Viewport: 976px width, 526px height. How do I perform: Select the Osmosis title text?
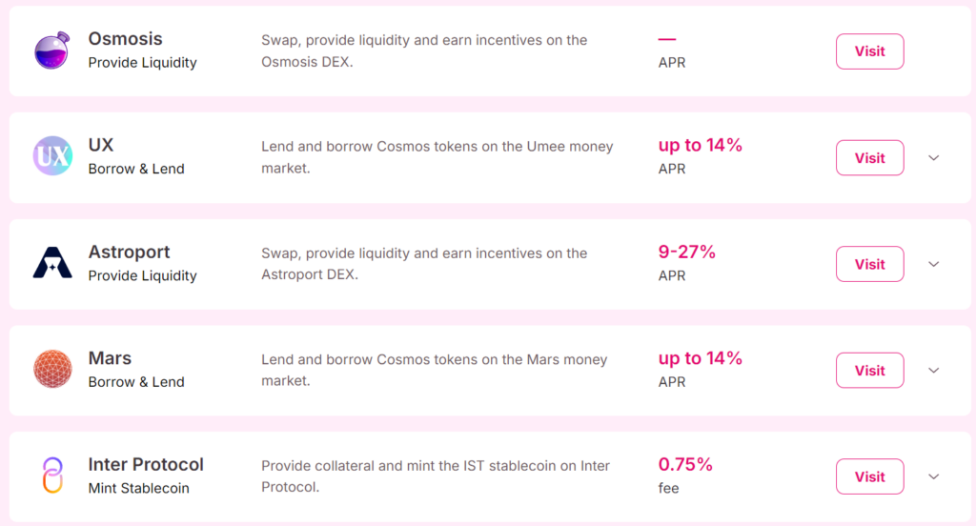tap(125, 39)
